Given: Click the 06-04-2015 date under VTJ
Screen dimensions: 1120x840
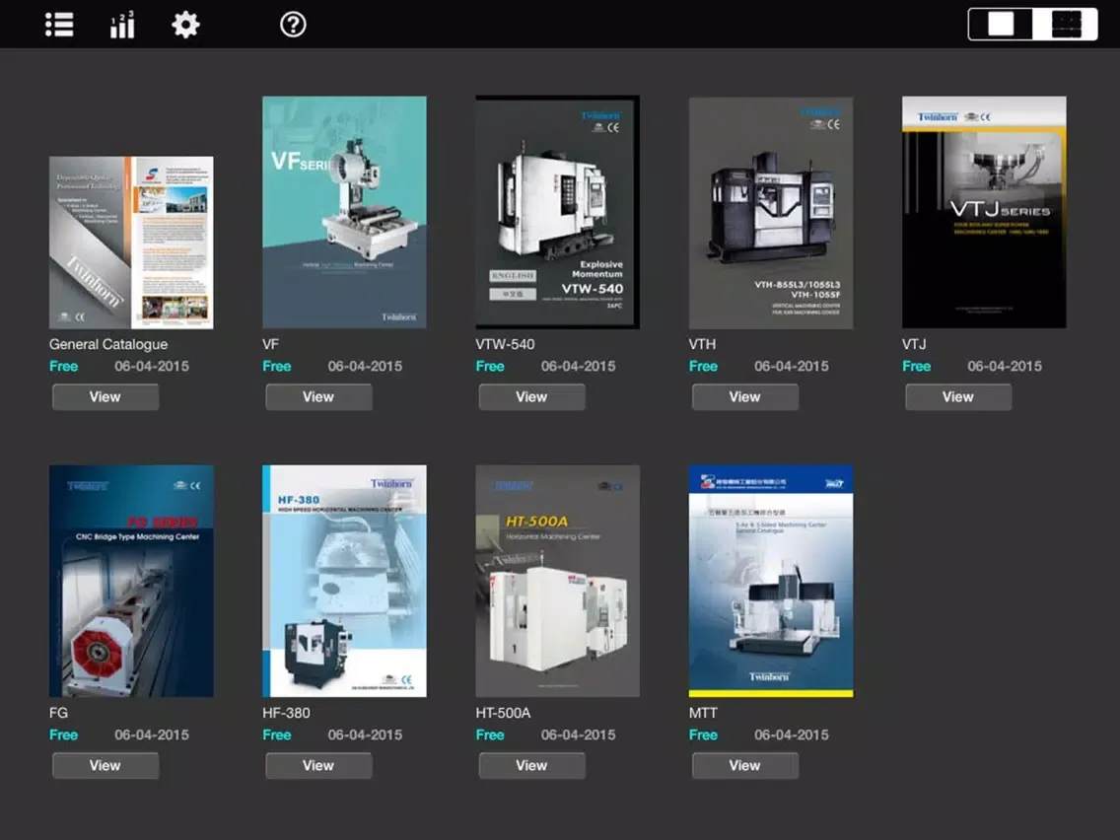Looking at the screenshot, I should click(1005, 367).
